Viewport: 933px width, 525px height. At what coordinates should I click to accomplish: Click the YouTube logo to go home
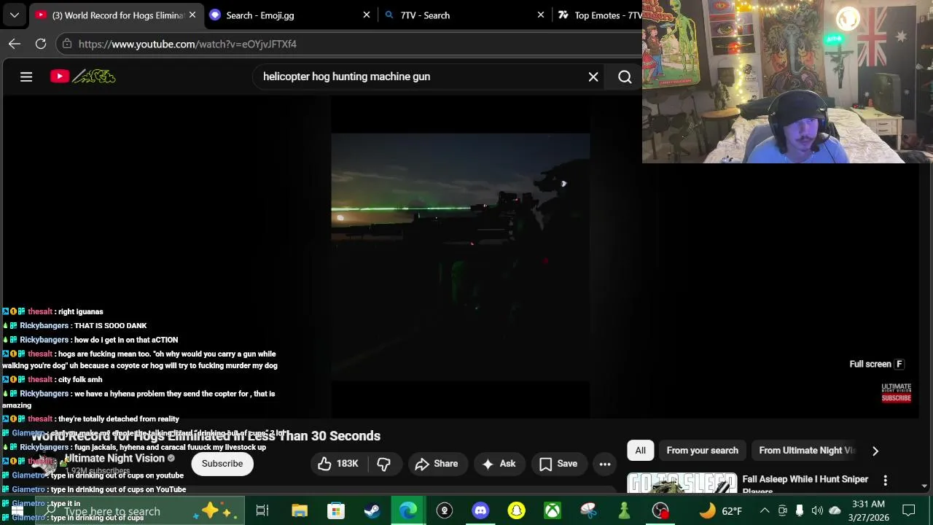[x=83, y=77]
